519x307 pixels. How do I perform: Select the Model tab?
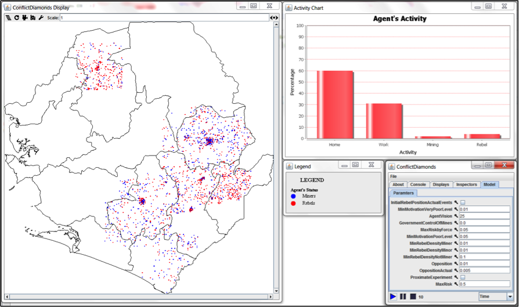click(489, 185)
